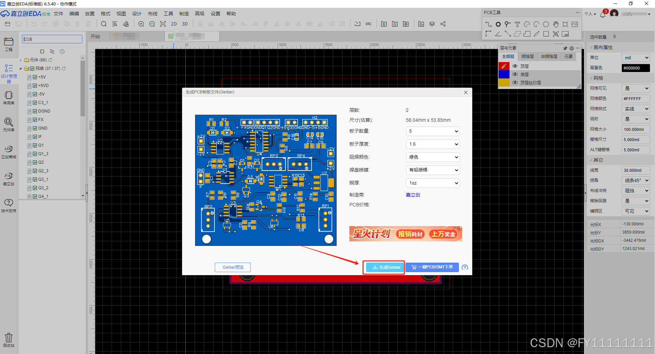Uncheck the GND net checkbox
This screenshot has width=655, height=354.
(x=35, y=128)
